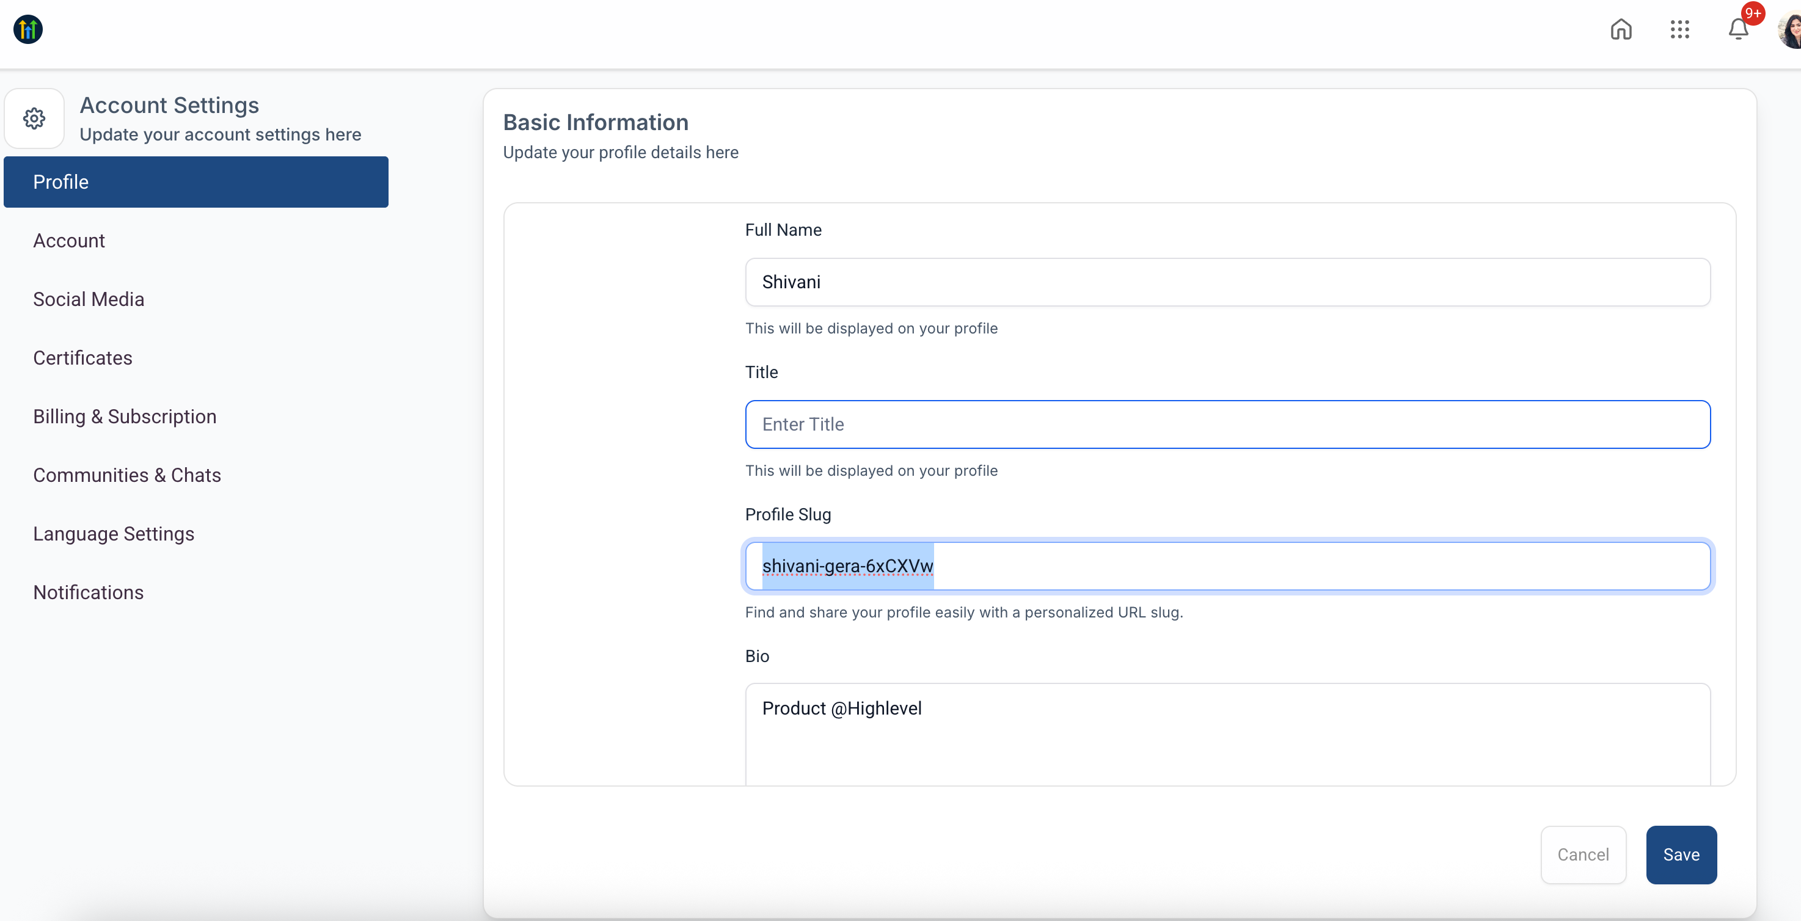Select the Profile tab in sidebar
This screenshot has height=921, width=1801.
195,181
